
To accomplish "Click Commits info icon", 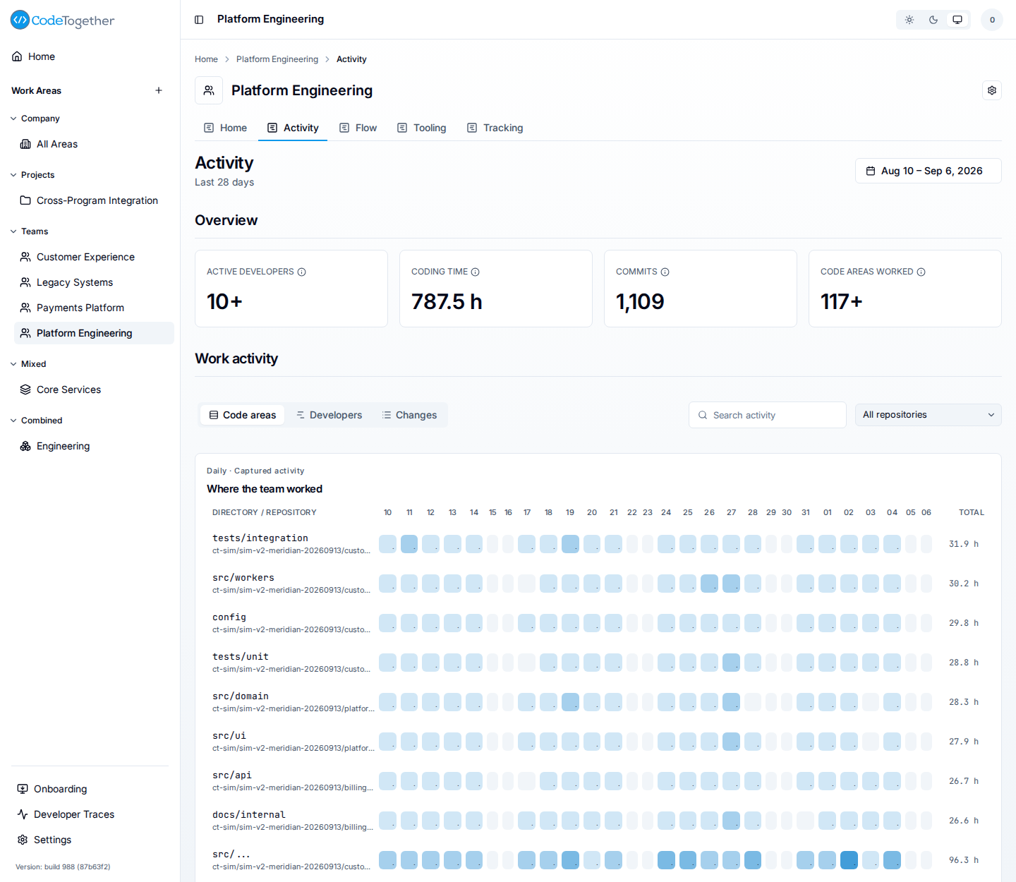I will [665, 272].
